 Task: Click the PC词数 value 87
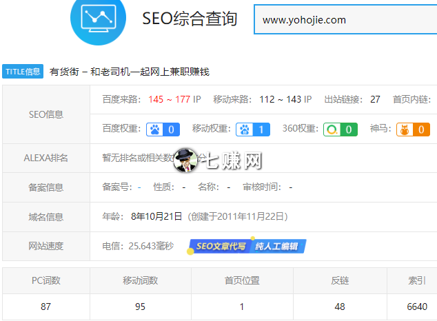45,307
